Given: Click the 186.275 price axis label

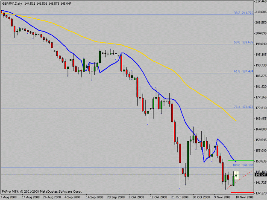Looking at the screenshot, I should coord(261,76).
